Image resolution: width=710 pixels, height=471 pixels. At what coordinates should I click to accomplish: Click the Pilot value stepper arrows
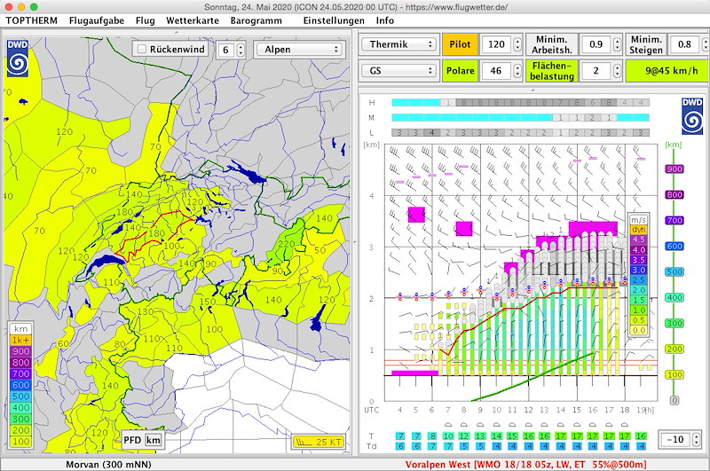pyautogui.click(x=517, y=44)
